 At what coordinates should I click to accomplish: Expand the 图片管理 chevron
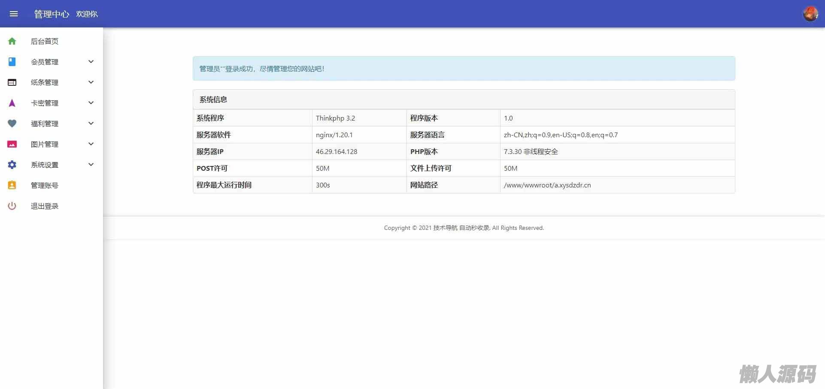tap(91, 144)
